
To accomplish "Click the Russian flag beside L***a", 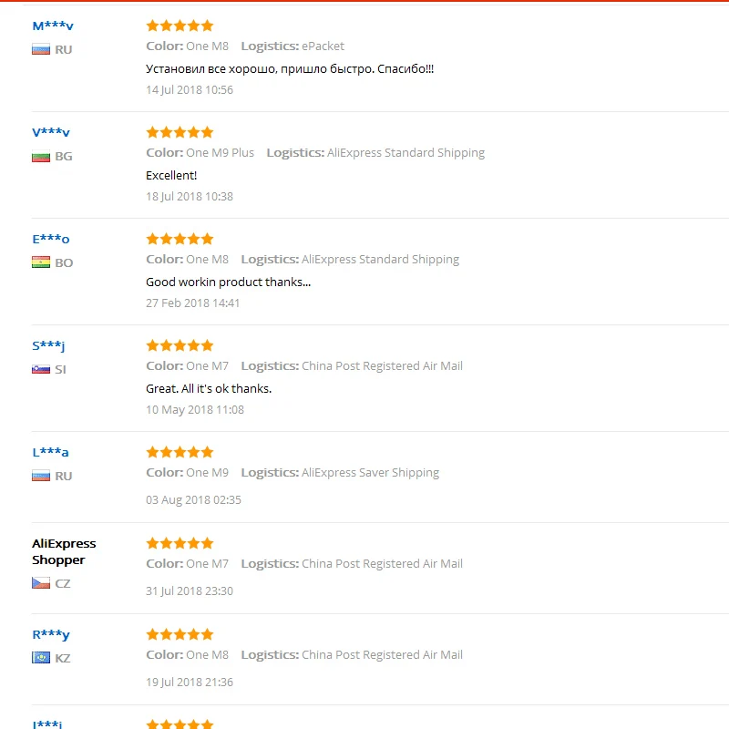I will pos(41,476).
